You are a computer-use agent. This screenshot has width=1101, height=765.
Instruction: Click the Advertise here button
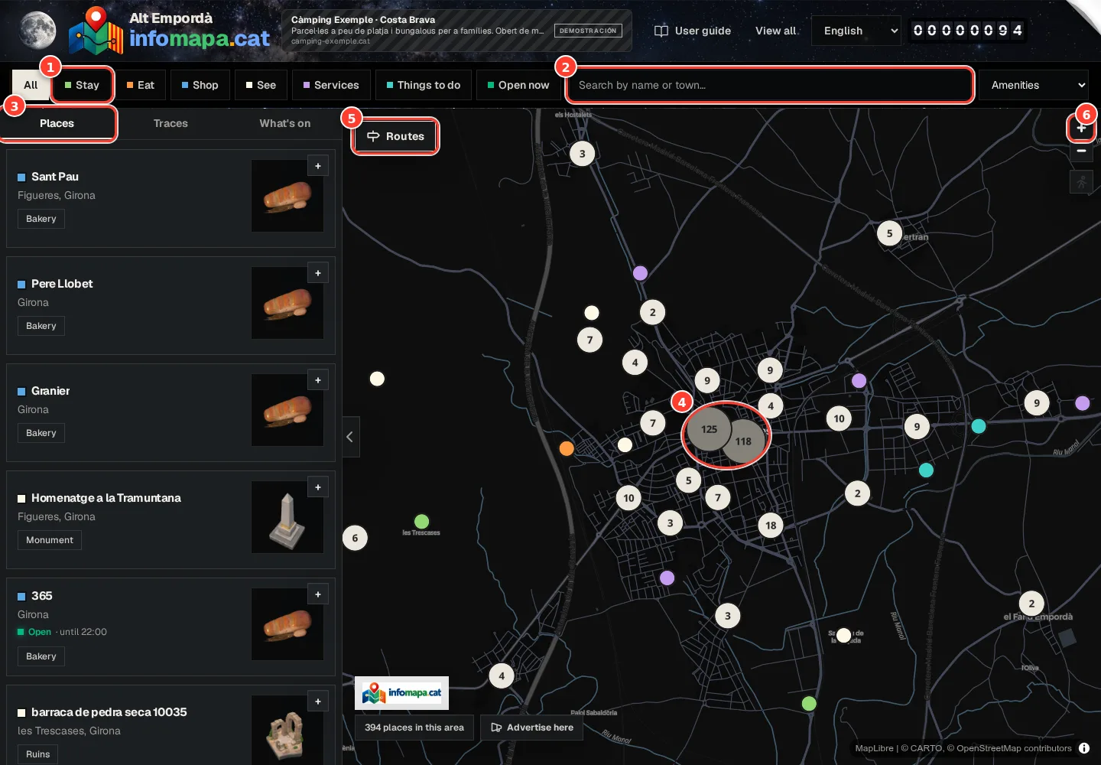pyautogui.click(x=532, y=728)
